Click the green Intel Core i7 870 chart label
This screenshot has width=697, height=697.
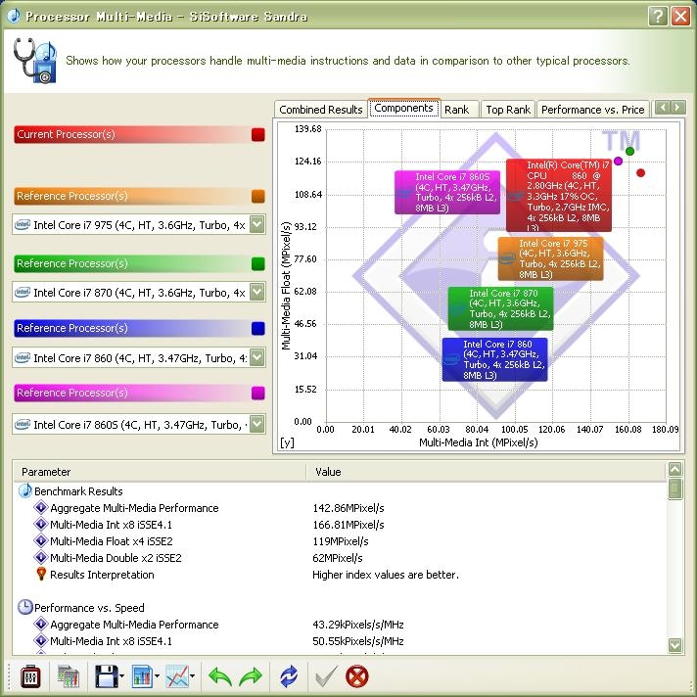[500, 308]
